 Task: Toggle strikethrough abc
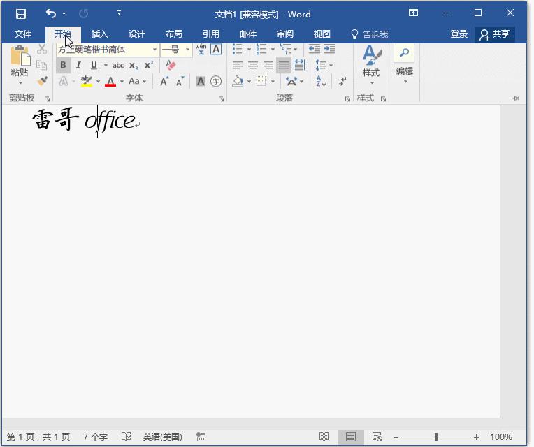click(x=118, y=66)
